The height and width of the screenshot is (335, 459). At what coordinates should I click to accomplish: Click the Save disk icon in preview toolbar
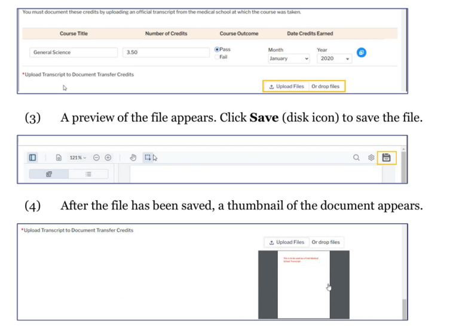[x=387, y=158]
